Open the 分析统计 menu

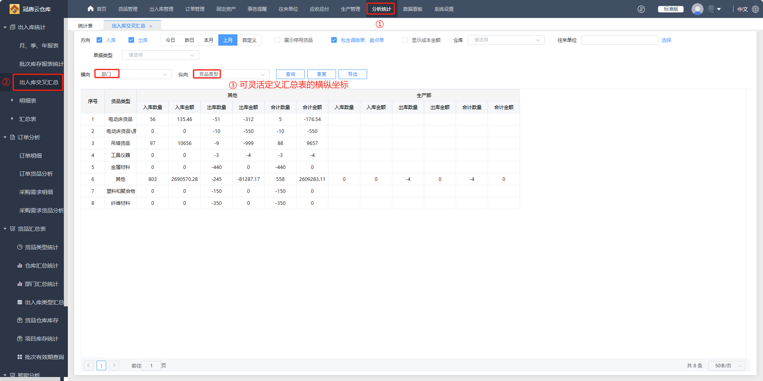(x=381, y=9)
